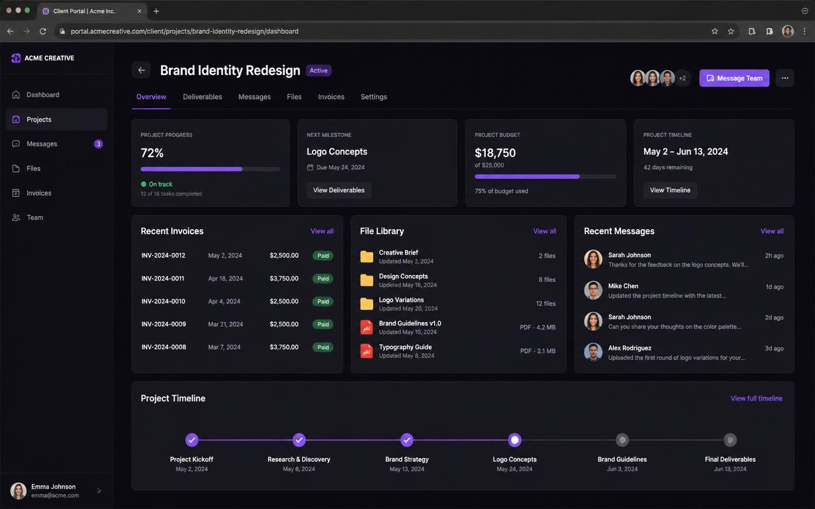Screen dimensions: 815x509
Task: Expand the Emma Johnson account menu
Action: tap(99, 491)
